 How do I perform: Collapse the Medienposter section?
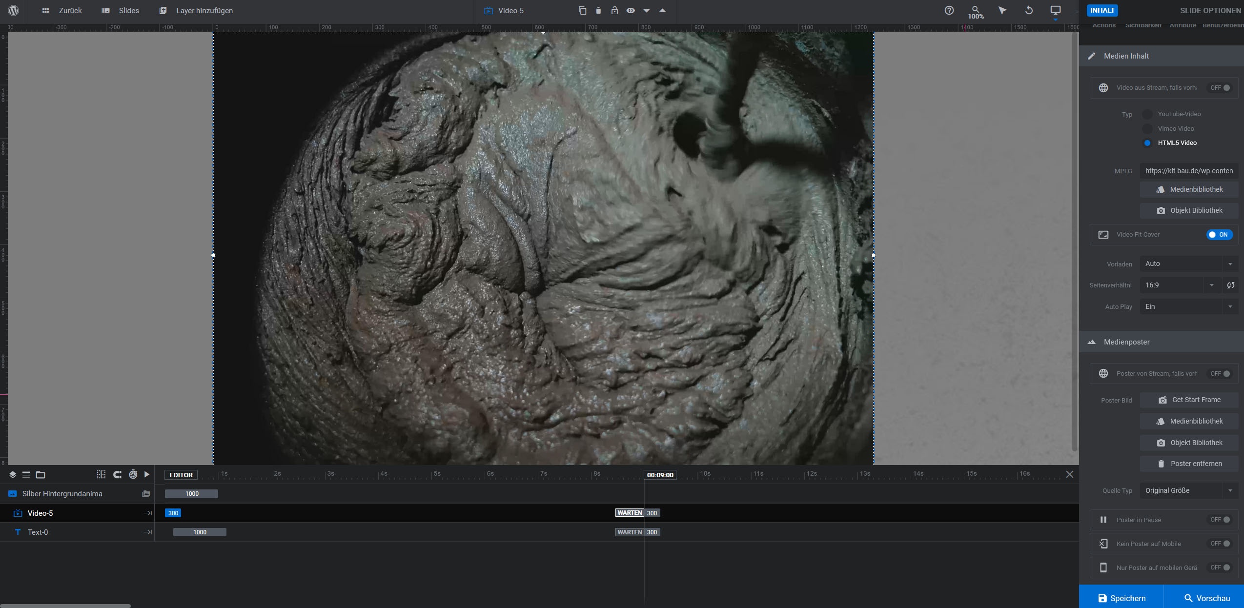[1162, 342]
